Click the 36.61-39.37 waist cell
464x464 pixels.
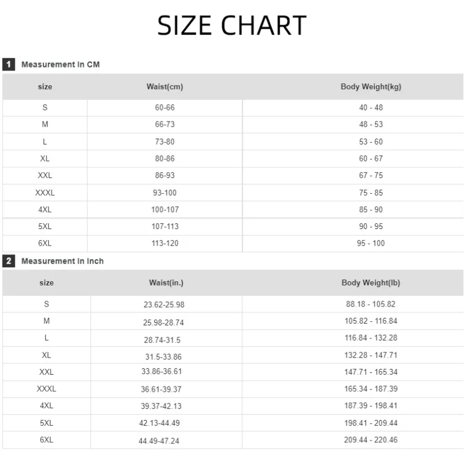[162, 389]
